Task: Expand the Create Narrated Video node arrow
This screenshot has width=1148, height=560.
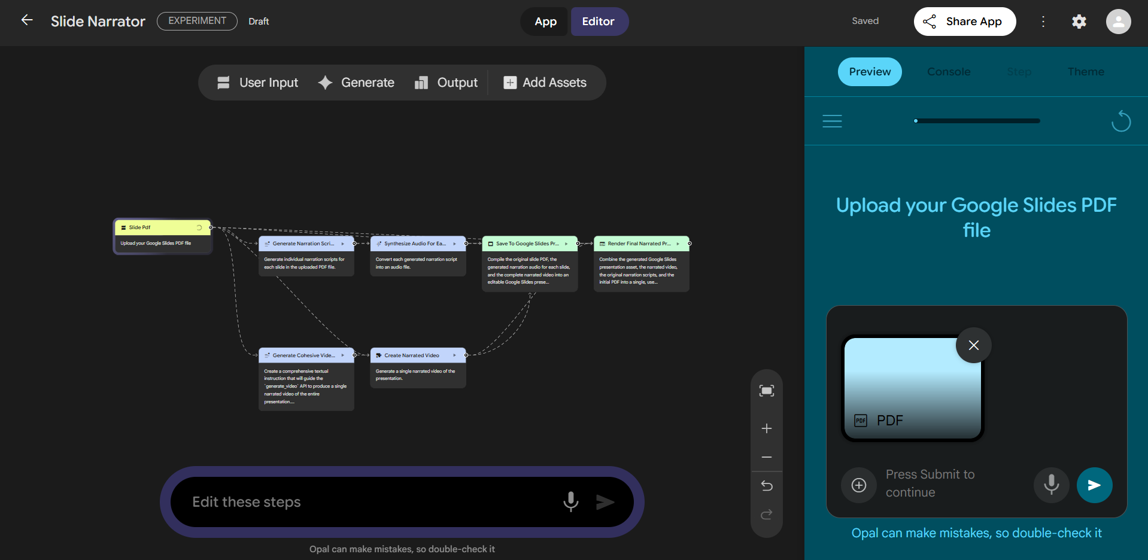Action: pos(455,355)
